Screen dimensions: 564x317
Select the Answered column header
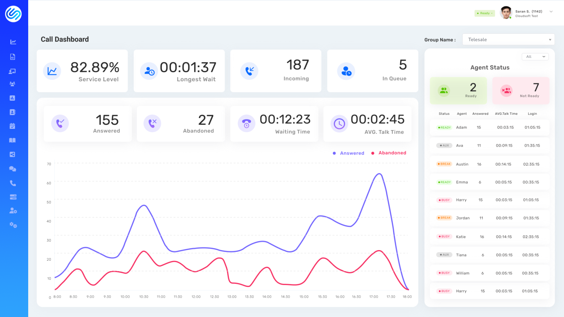point(480,113)
